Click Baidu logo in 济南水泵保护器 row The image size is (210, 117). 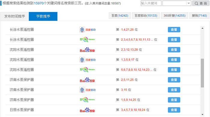pos(87,80)
